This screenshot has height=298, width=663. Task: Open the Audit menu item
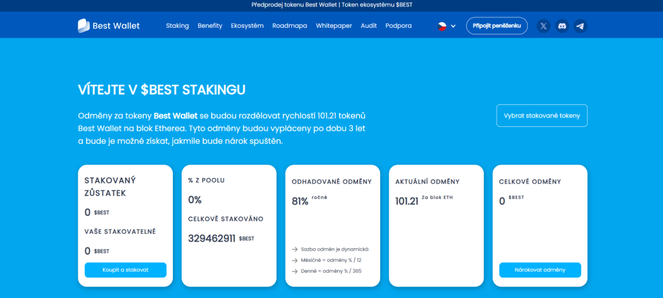pos(368,26)
